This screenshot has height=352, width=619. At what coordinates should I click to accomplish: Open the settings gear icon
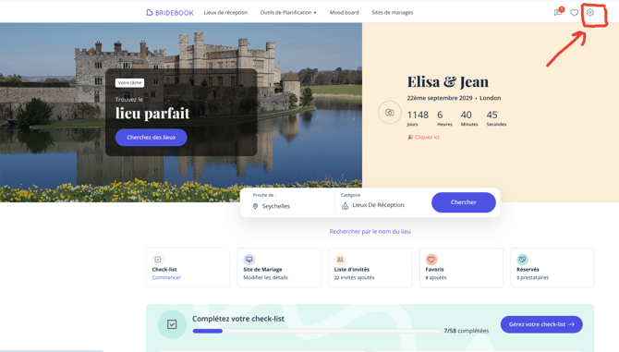click(589, 12)
